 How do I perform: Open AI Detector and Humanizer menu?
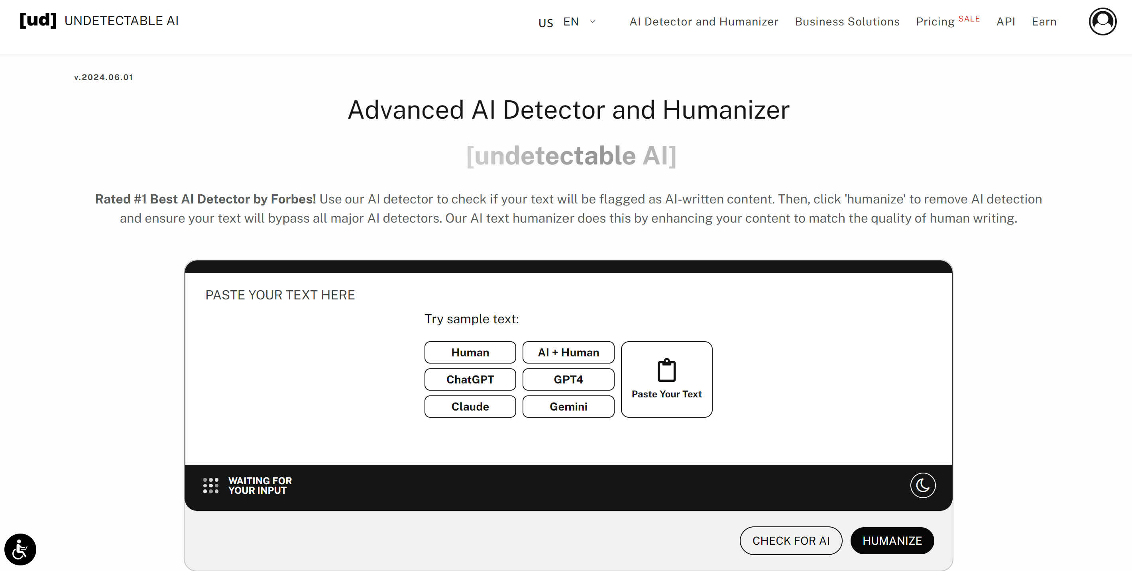tap(704, 22)
